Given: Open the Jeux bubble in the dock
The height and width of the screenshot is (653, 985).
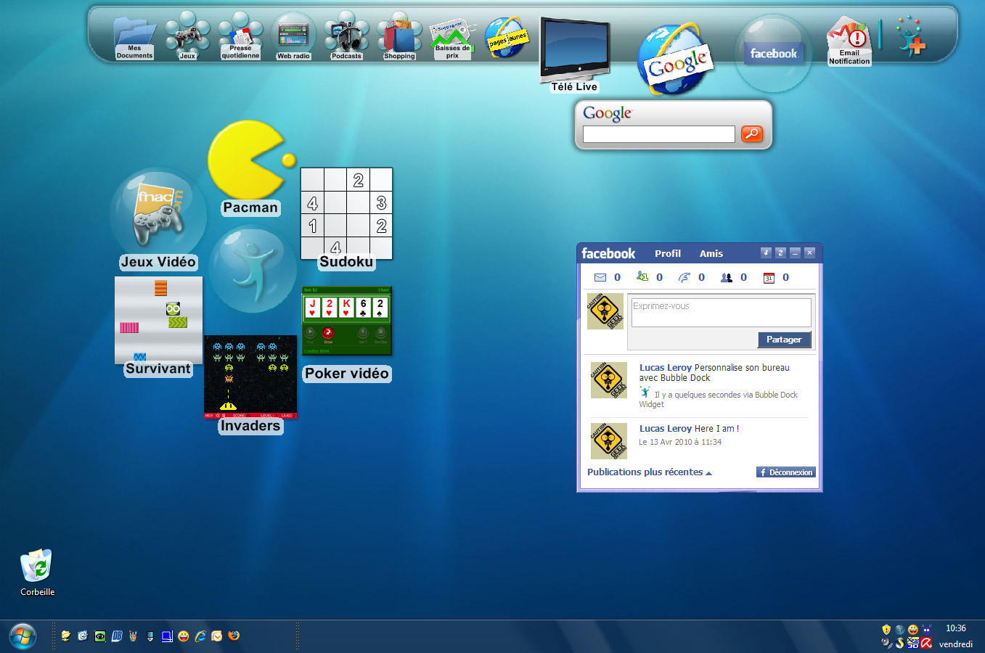Looking at the screenshot, I should tap(187, 36).
